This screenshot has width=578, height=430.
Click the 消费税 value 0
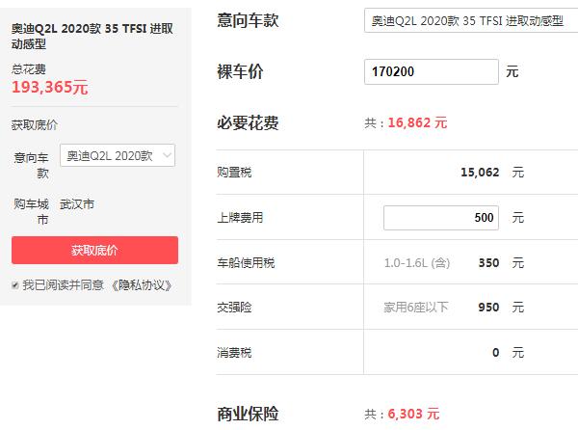click(495, 353)
